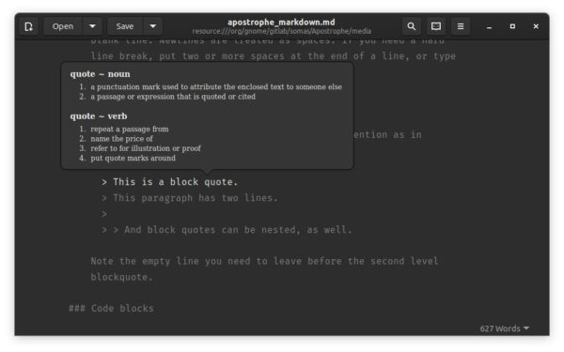Screen dimensions: 564x352
Task: Open a file with the Open button
Action: [x=63, y=26]
